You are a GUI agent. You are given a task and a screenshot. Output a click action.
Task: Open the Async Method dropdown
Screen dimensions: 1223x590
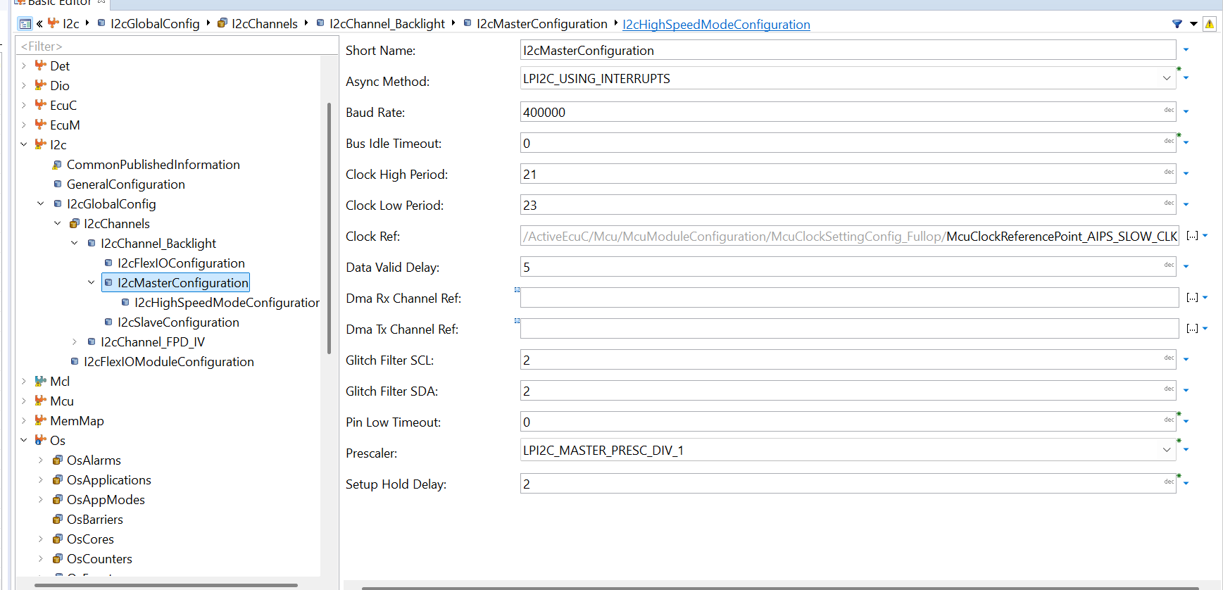tap(1167, 78)
